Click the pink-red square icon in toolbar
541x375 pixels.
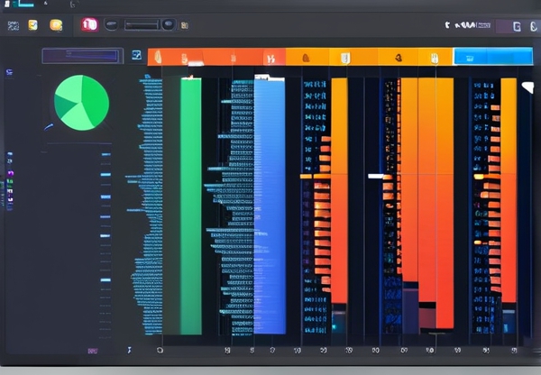pos(89,24)
